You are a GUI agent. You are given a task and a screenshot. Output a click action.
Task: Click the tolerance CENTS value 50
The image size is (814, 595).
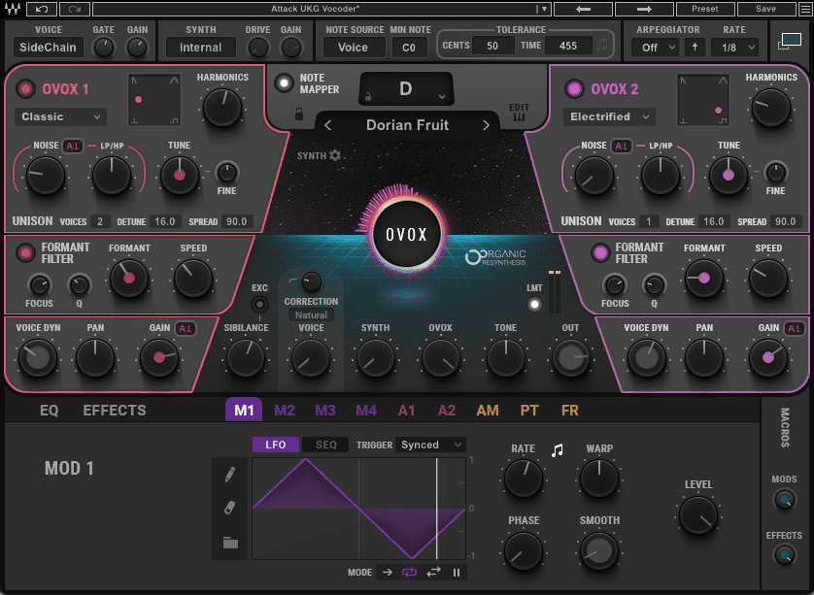(492, 46)
